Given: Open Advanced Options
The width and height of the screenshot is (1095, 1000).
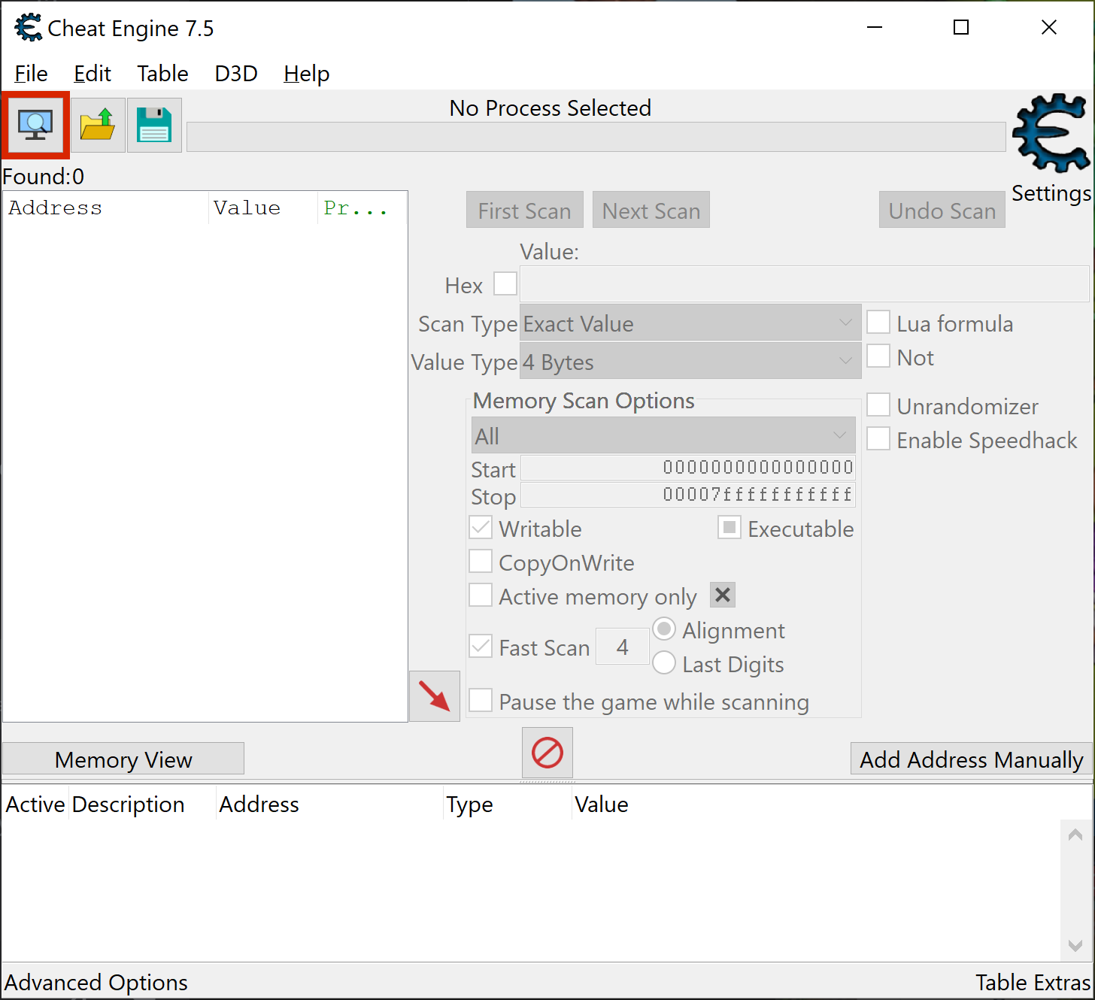Looking at the screenshot, I should [x=96, y=983].
